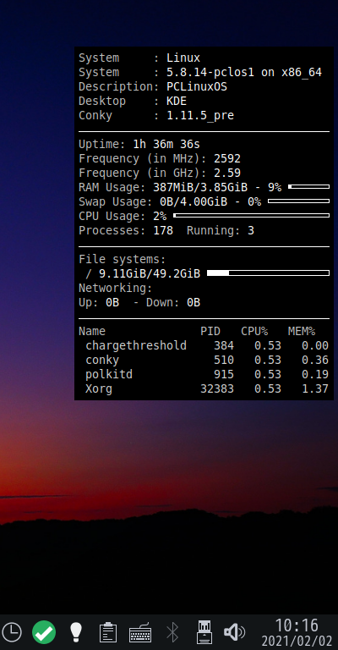Image resolution: width=338 pixels, height=650 pixels.
Task: Select the polkitd process name
Action: point(109,374)
